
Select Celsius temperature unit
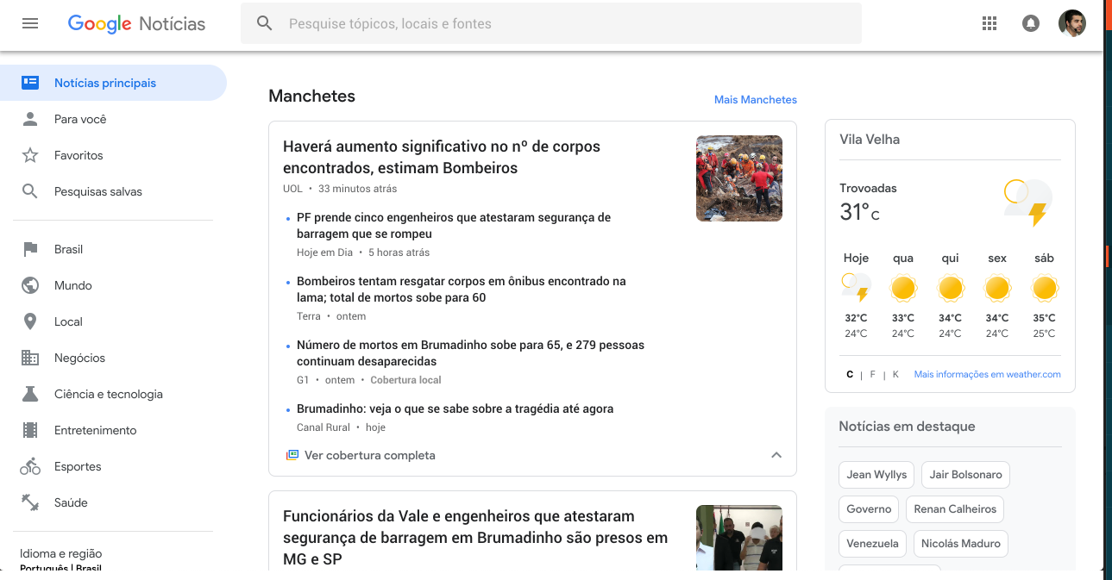pos(850,375)
